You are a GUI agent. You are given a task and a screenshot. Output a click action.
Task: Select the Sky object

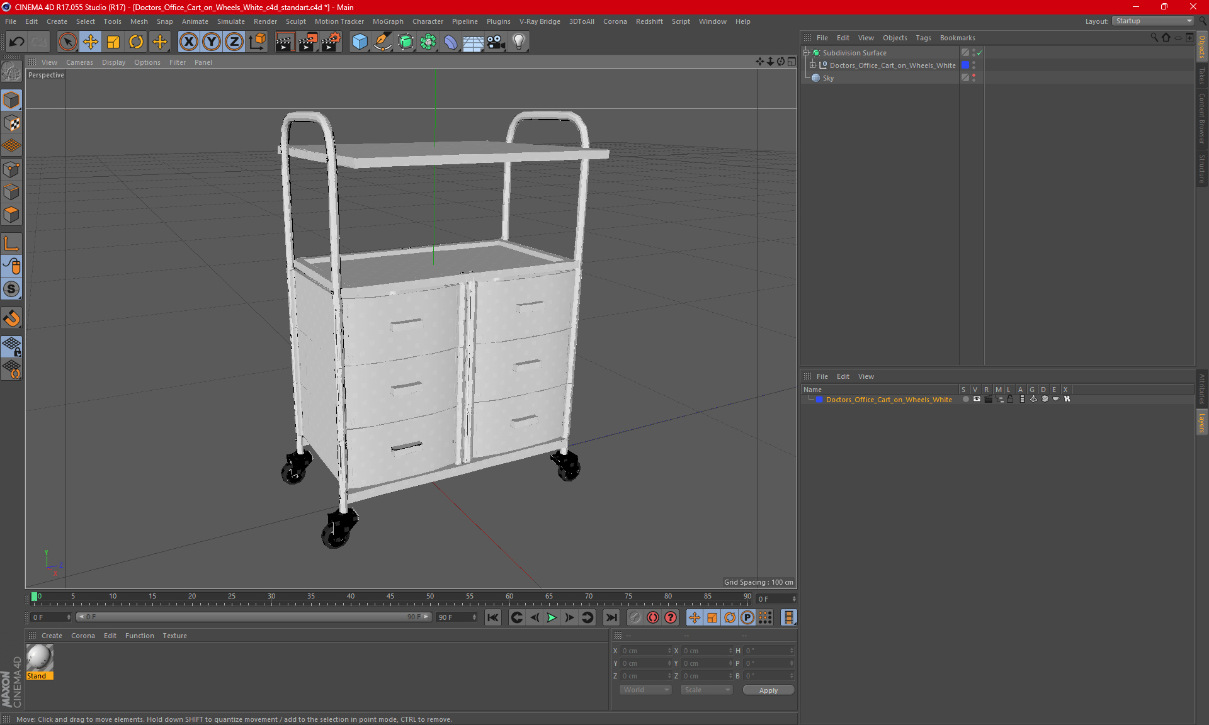tap(828, 78)
